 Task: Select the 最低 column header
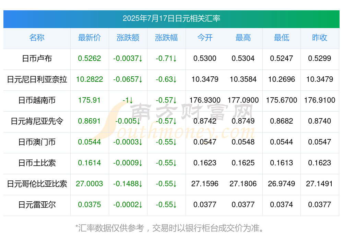point(282,38)
